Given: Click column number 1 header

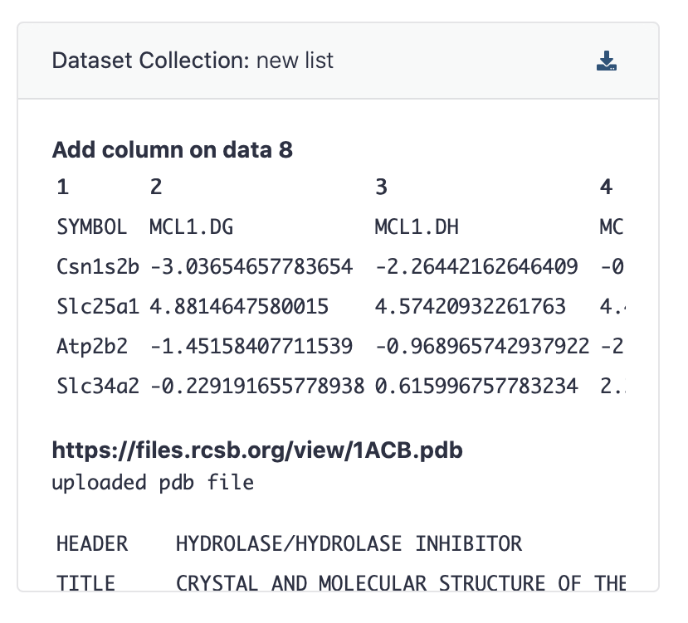Looking at the screenshot, I should 62,187.
